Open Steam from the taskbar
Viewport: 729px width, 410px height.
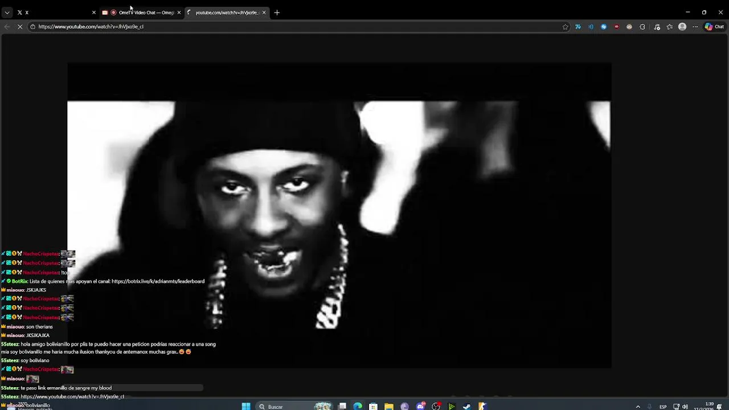coord(467,407)
